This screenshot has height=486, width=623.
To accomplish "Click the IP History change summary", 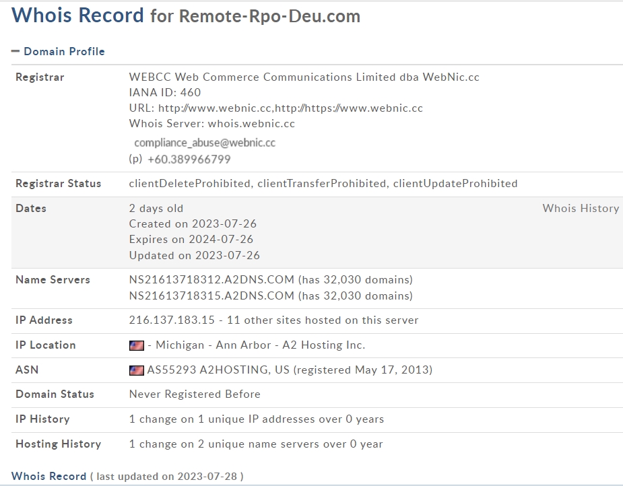I will (256, 419).
